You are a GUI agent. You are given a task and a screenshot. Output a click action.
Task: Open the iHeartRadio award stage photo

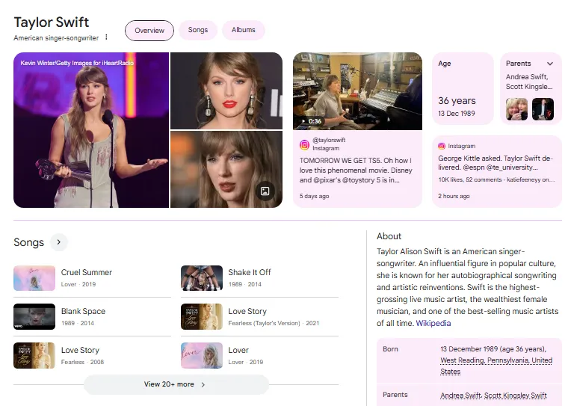(91, 130)
